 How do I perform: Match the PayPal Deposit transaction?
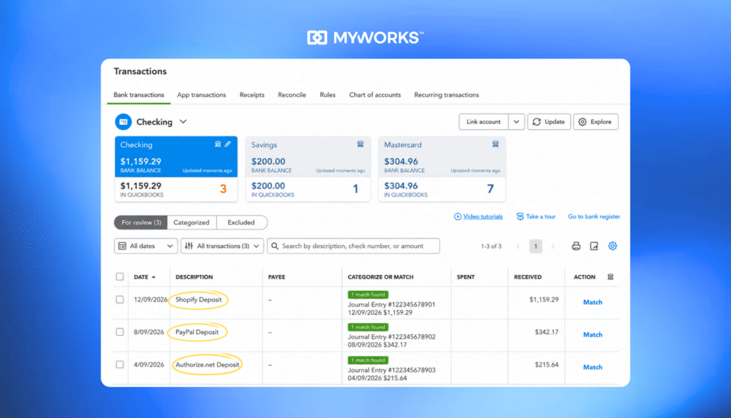[593, 334]
